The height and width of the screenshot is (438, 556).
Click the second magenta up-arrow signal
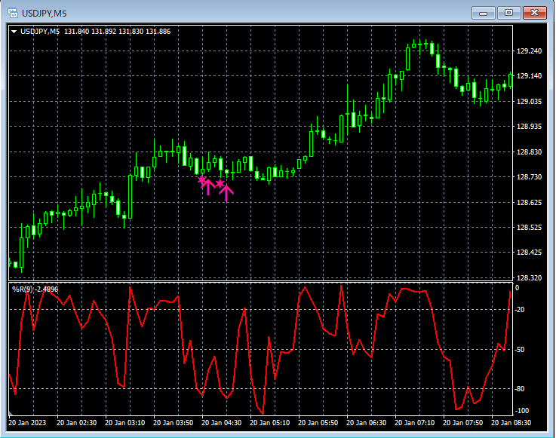226,193
